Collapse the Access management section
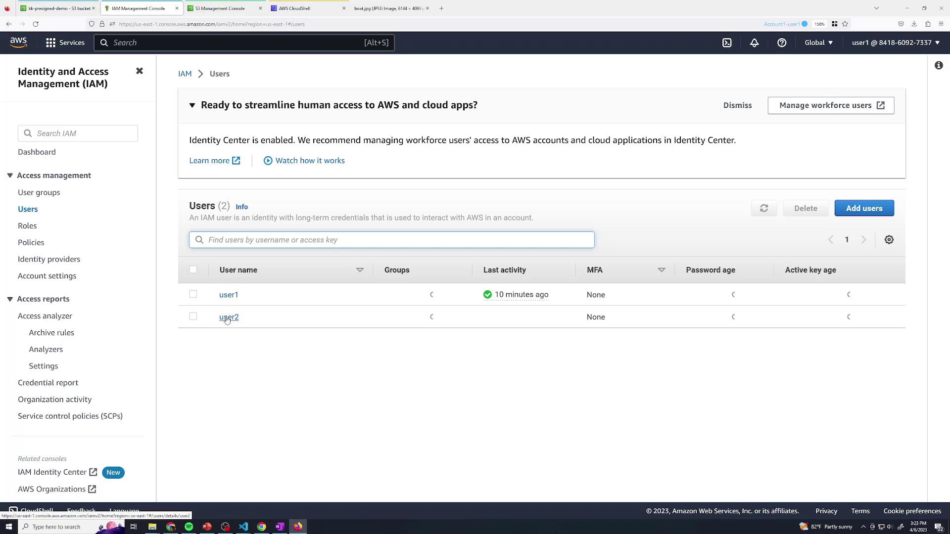 (x=10, y=176)
